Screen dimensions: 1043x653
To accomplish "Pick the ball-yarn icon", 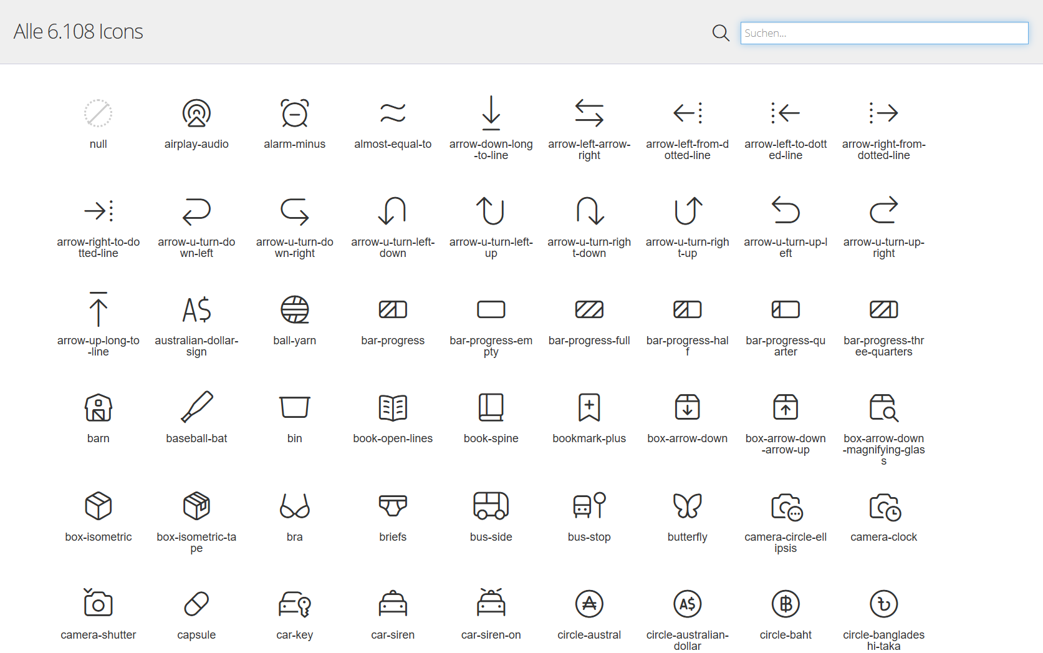I will point(294,310).
